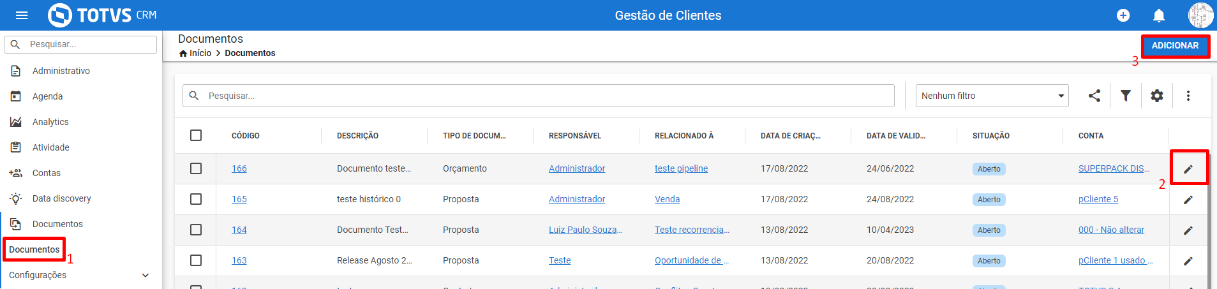
Task: Open the Teste recorrencia related link
Action: (x=692, y=230)
